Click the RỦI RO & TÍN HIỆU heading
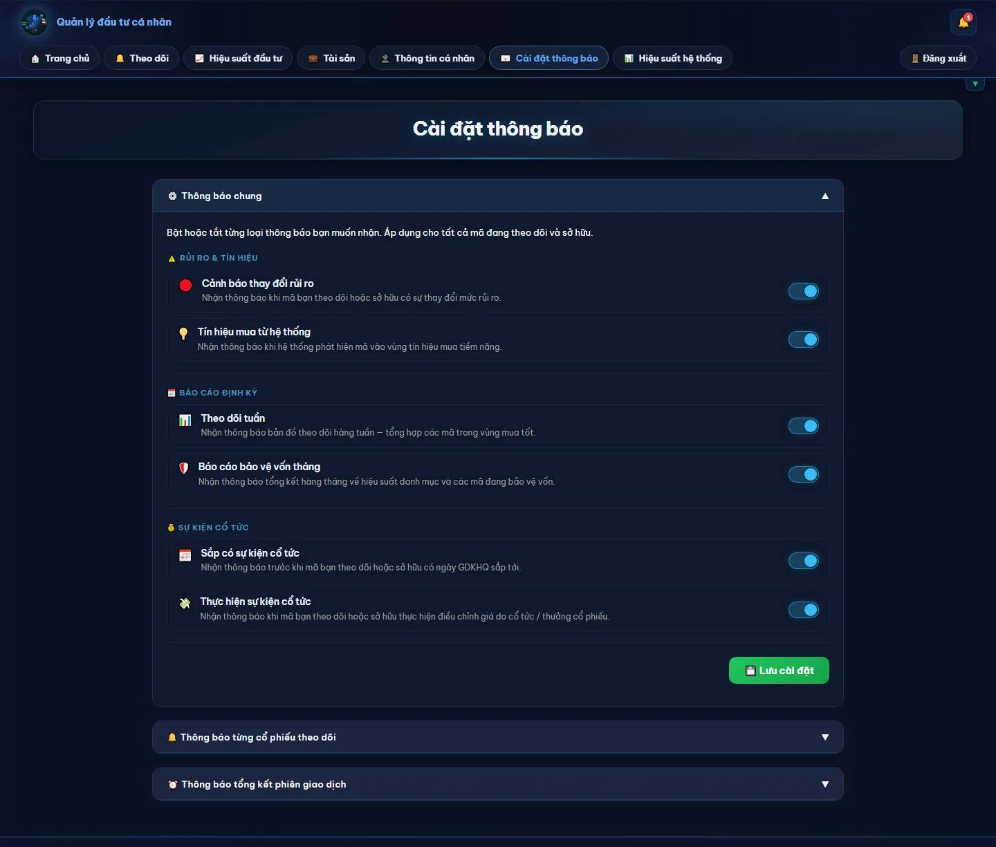The height and width of the screenshot is (847, 996). click(x=219, y=258)
